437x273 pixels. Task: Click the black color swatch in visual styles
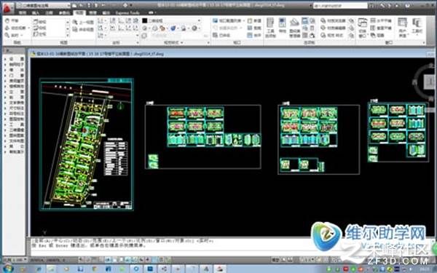(x=145, y=20)
